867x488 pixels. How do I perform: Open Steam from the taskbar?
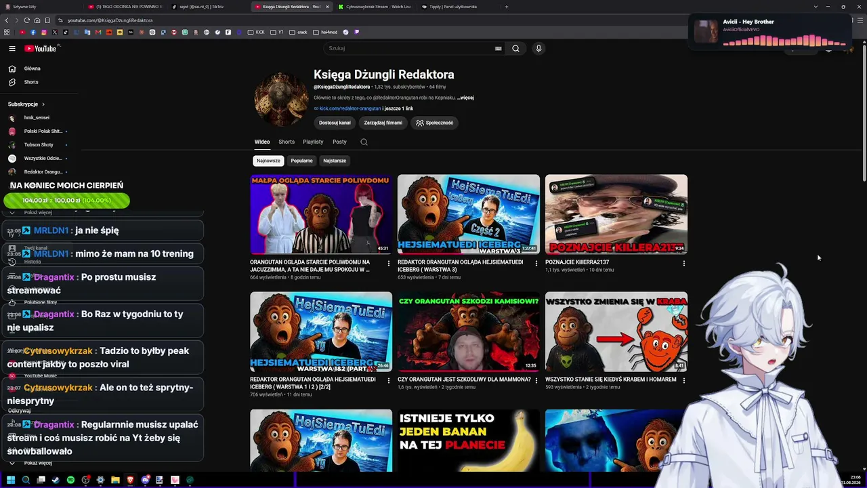click(x=56, y=480)
